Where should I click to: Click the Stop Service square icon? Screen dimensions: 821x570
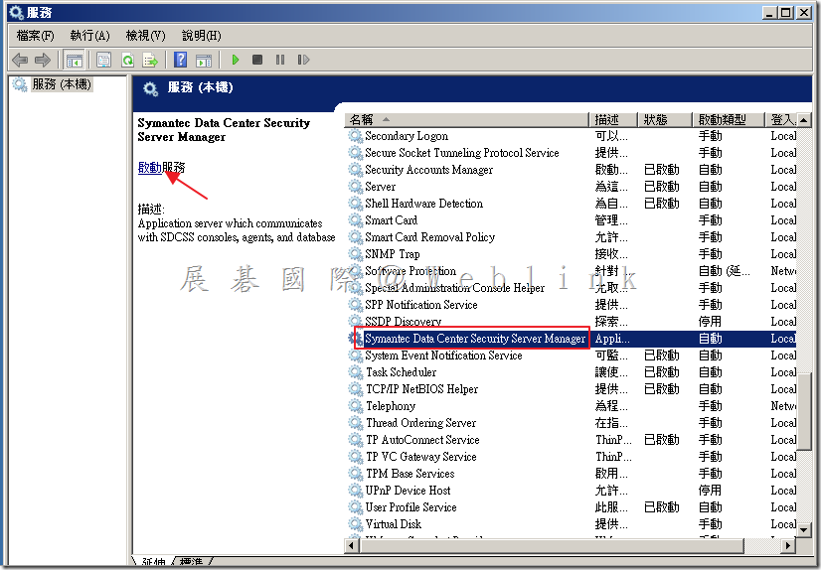[257, 60]
